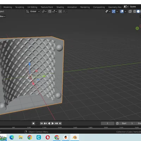
Task: Toggle X-ray mode
Action: tap(130, 11)
